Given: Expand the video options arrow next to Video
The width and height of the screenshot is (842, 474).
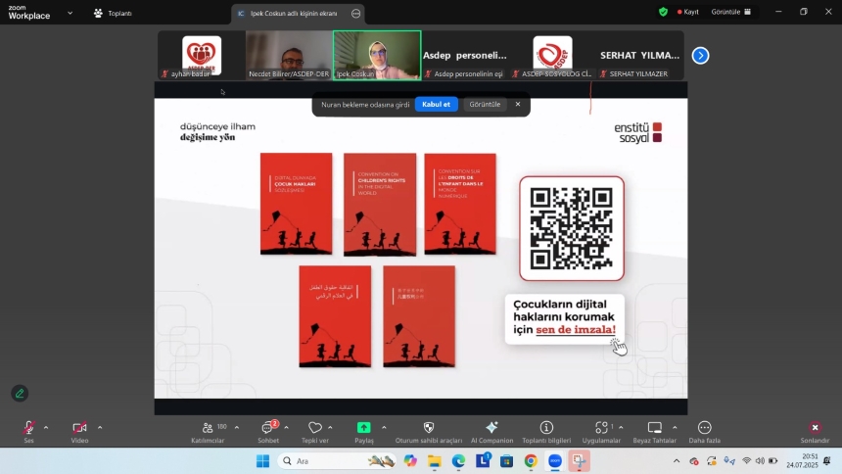Looking at the screenshot, I should click(100, 427).
